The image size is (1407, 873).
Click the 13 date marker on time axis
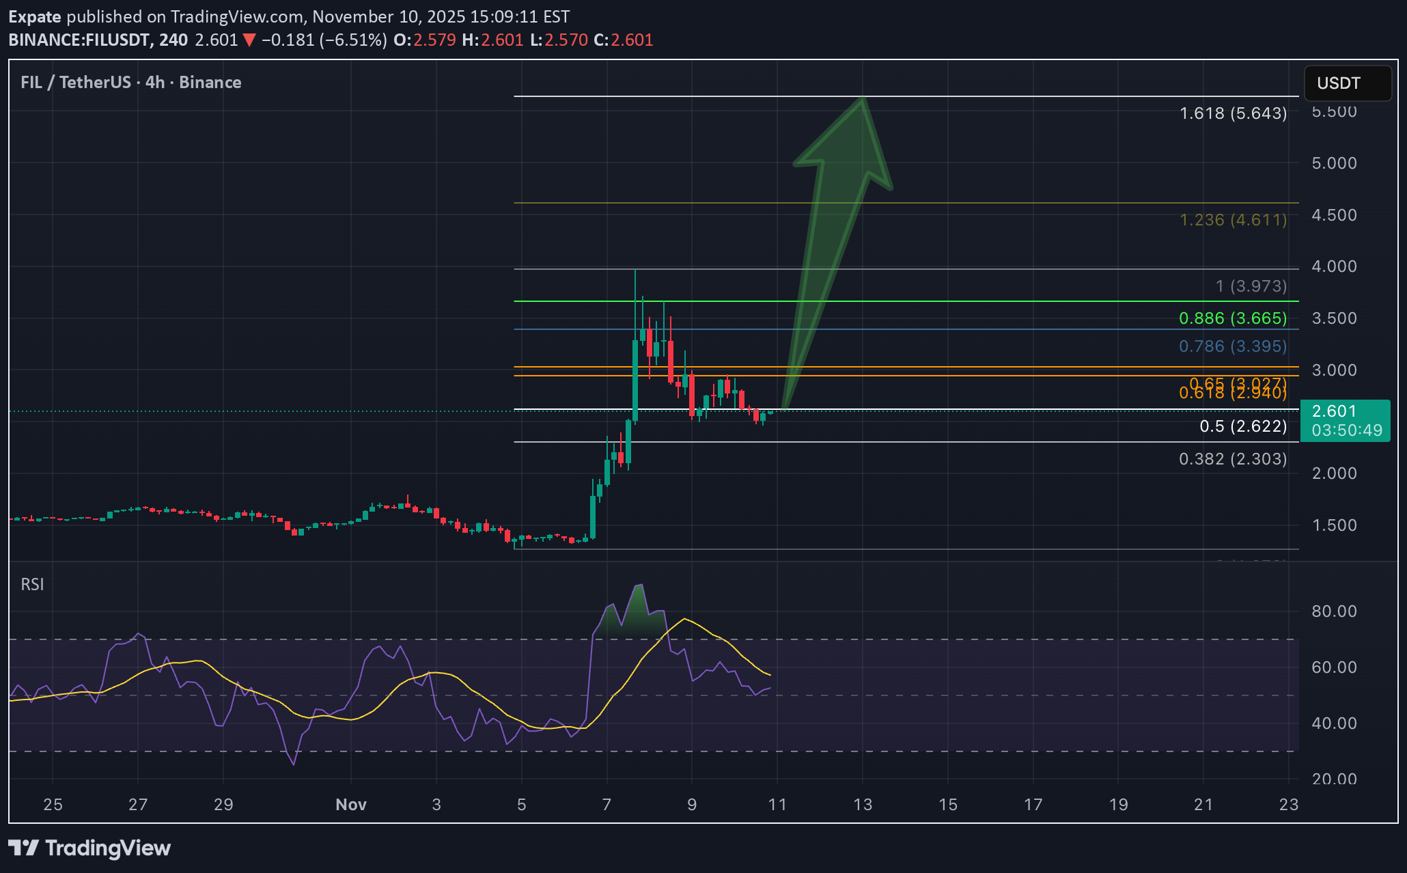(x=863, y=805)
